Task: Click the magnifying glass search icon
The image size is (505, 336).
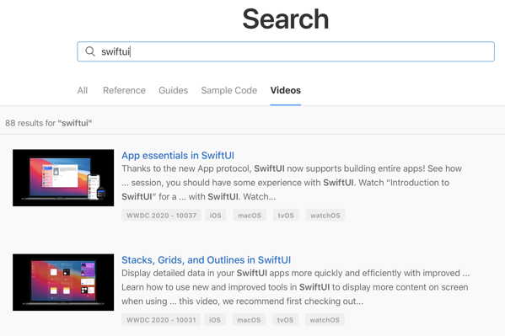Action: coord(90,51)
